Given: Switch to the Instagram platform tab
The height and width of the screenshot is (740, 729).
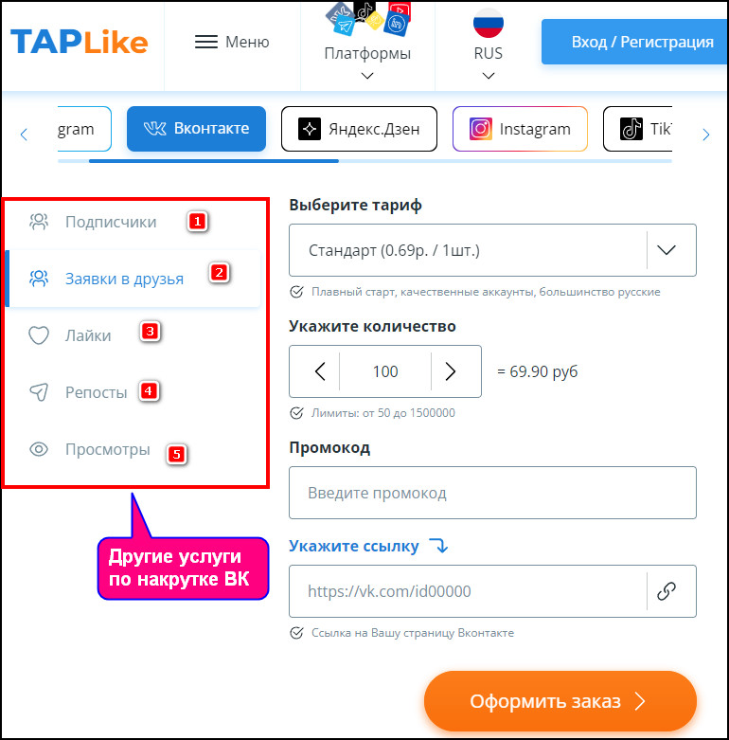Looking at the screenshot, I should (520, 129).
